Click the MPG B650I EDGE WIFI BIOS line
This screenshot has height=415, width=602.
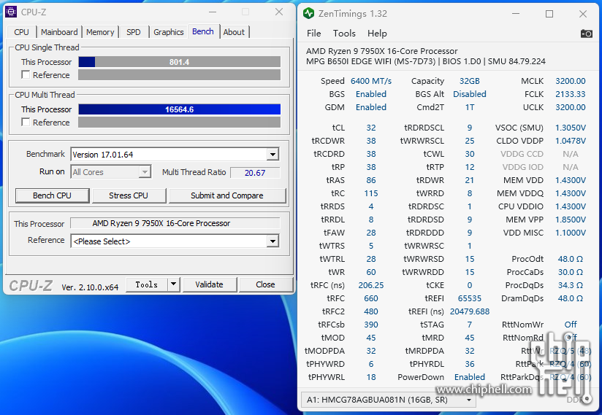tap(426, 61)
